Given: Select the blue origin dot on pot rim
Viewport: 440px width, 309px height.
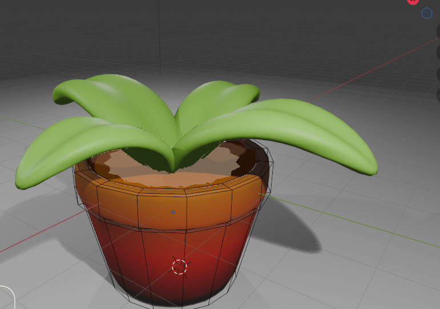Looking at the screenshot, I should pos(173,212).
